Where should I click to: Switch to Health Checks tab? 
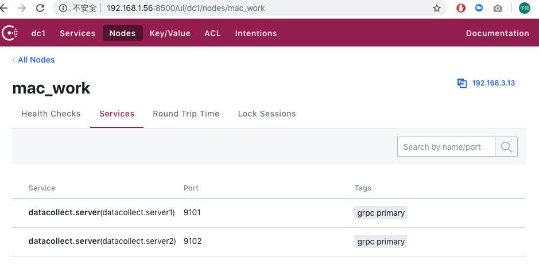pyautogui.click(x=51, y=114)
